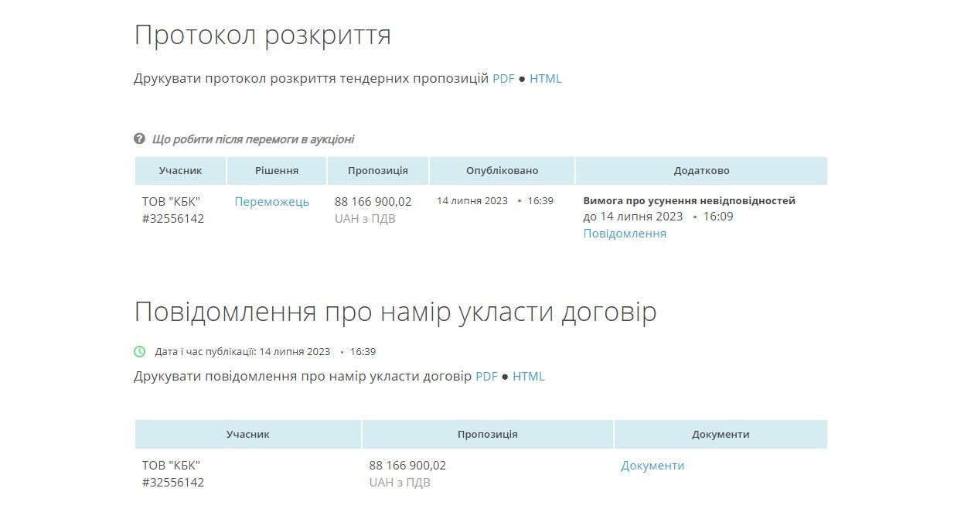
Task: Open HTML version of the disclosure protocol
Action: (547, 78)
